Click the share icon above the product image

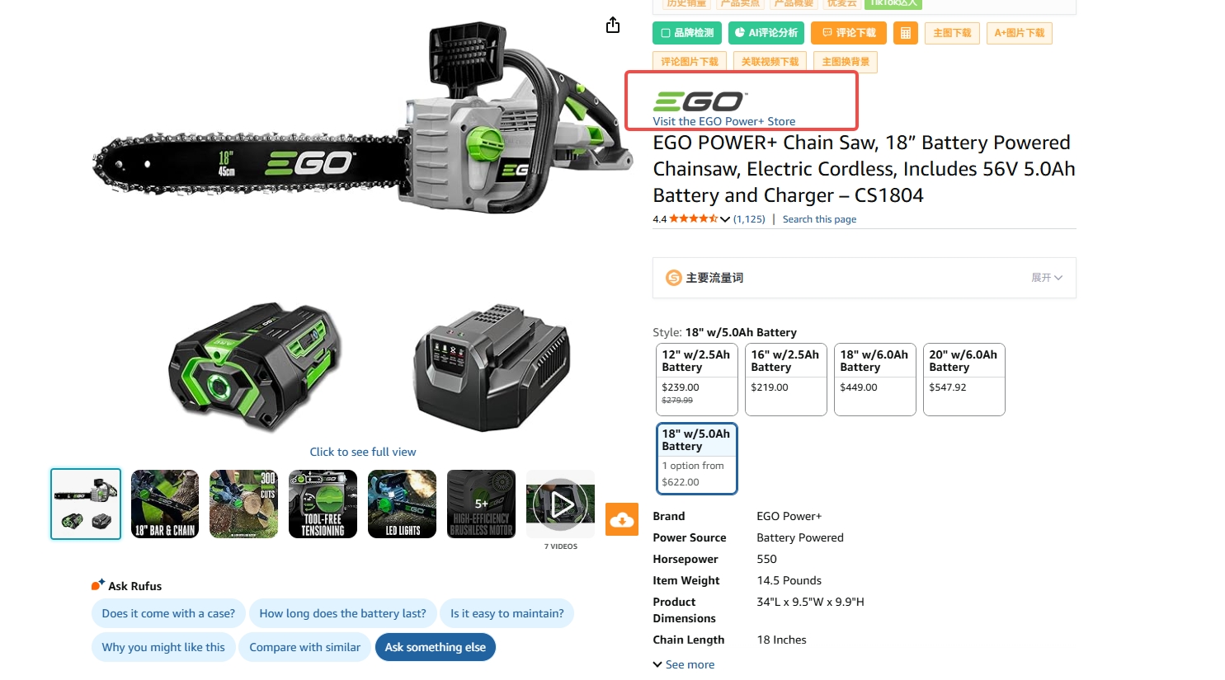pyautogui.click(x=612, y=25)
